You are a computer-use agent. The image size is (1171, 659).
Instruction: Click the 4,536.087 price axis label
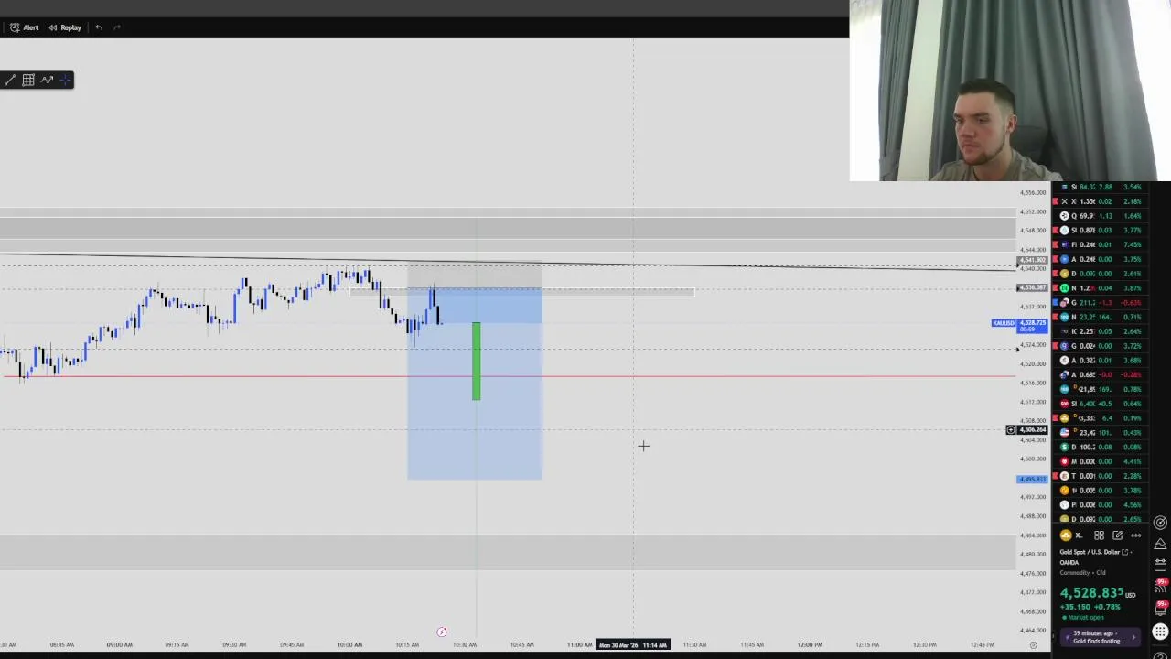pyautogui.click(x=1032, y=287)
